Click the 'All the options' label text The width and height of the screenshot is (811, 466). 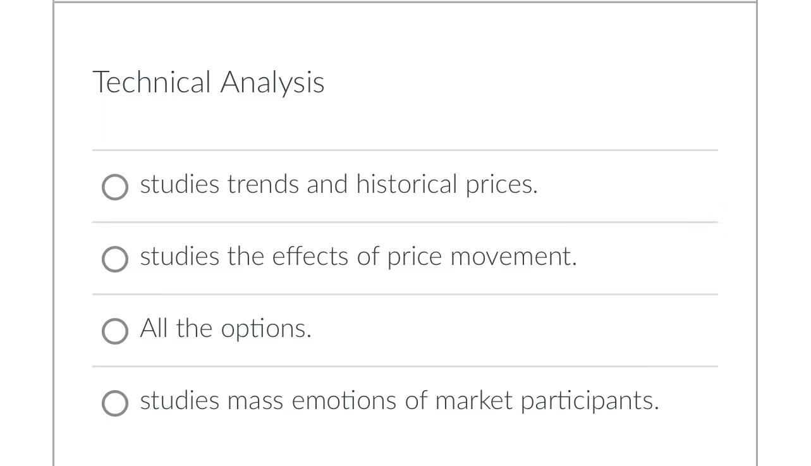pos(225,329)
